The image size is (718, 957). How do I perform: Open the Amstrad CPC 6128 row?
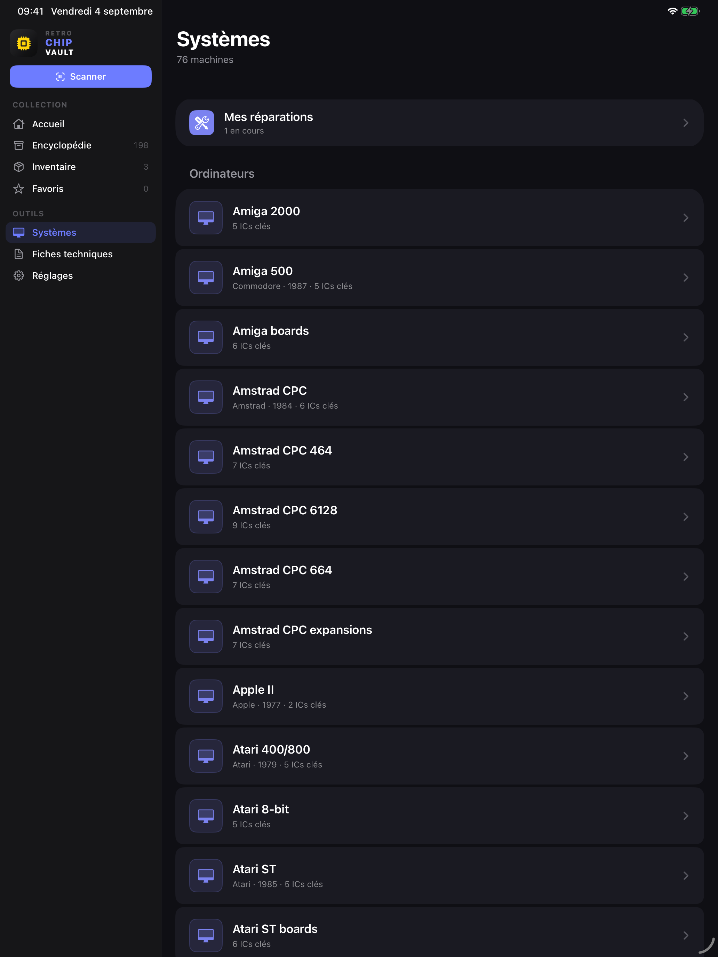click(x=439, y=516)
